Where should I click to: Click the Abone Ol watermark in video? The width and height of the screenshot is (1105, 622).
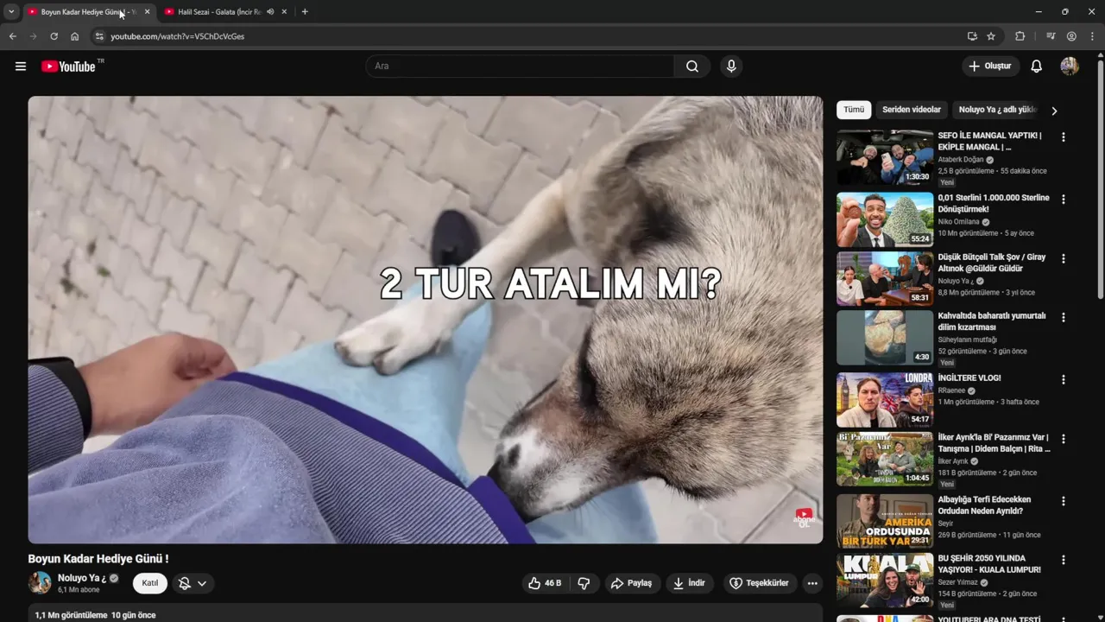tap(804, 518)
